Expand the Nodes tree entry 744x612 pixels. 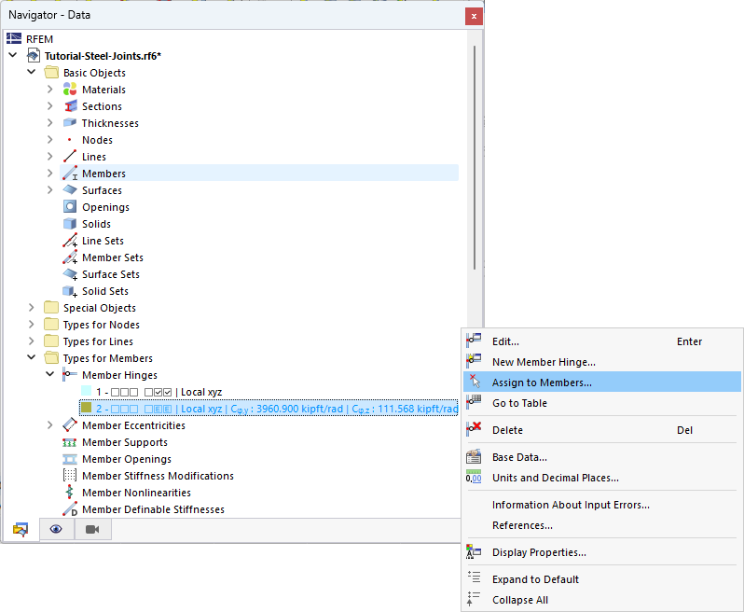pyautogui.click(x=49, y=140)
